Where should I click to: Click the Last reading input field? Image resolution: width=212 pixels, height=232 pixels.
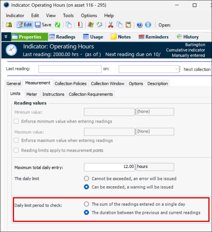coord(70,69)
